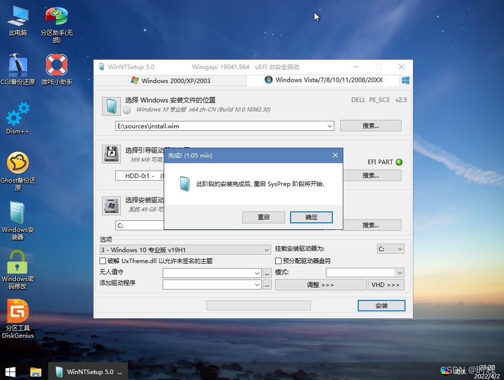Click 搜索 button for installation drive
The image size is (504, 380).
(372, 225)
